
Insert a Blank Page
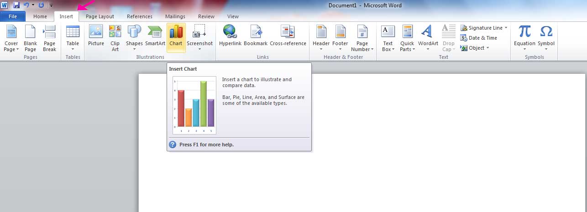tap(30, 38)
